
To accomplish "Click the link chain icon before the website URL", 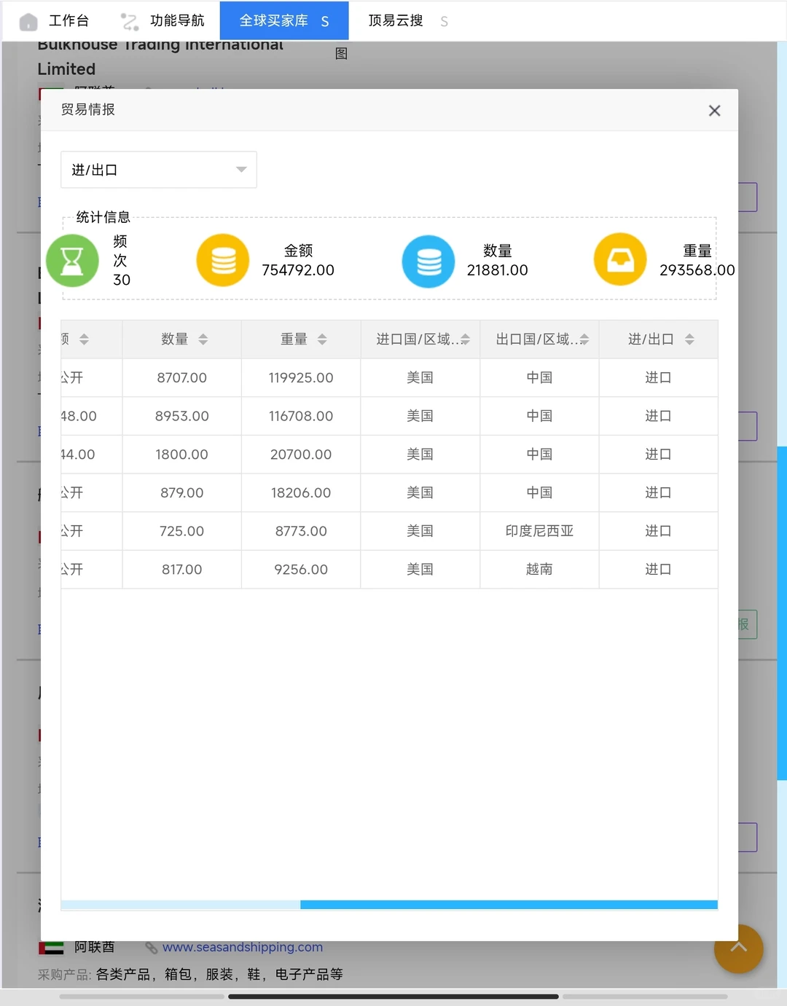I will tap(152, 946).
